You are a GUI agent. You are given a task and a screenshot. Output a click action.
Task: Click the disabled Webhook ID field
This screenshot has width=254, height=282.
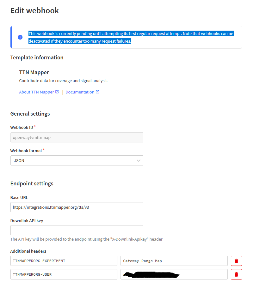tap(77, 137)
